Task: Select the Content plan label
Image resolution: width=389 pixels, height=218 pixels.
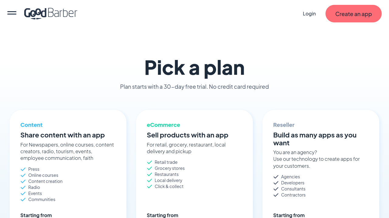Action: point(31,125)
